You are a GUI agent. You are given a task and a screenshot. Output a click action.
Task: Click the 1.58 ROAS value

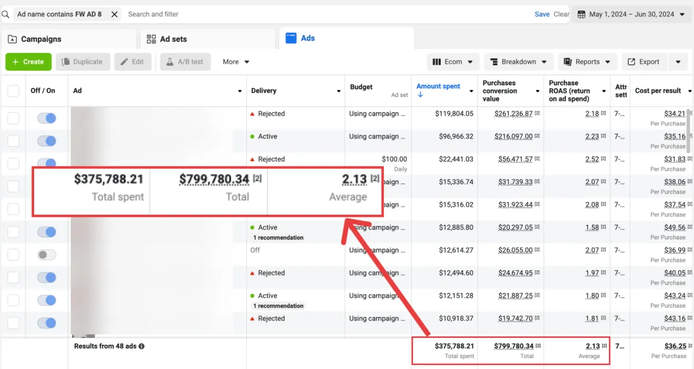click(x=592, y=228)
